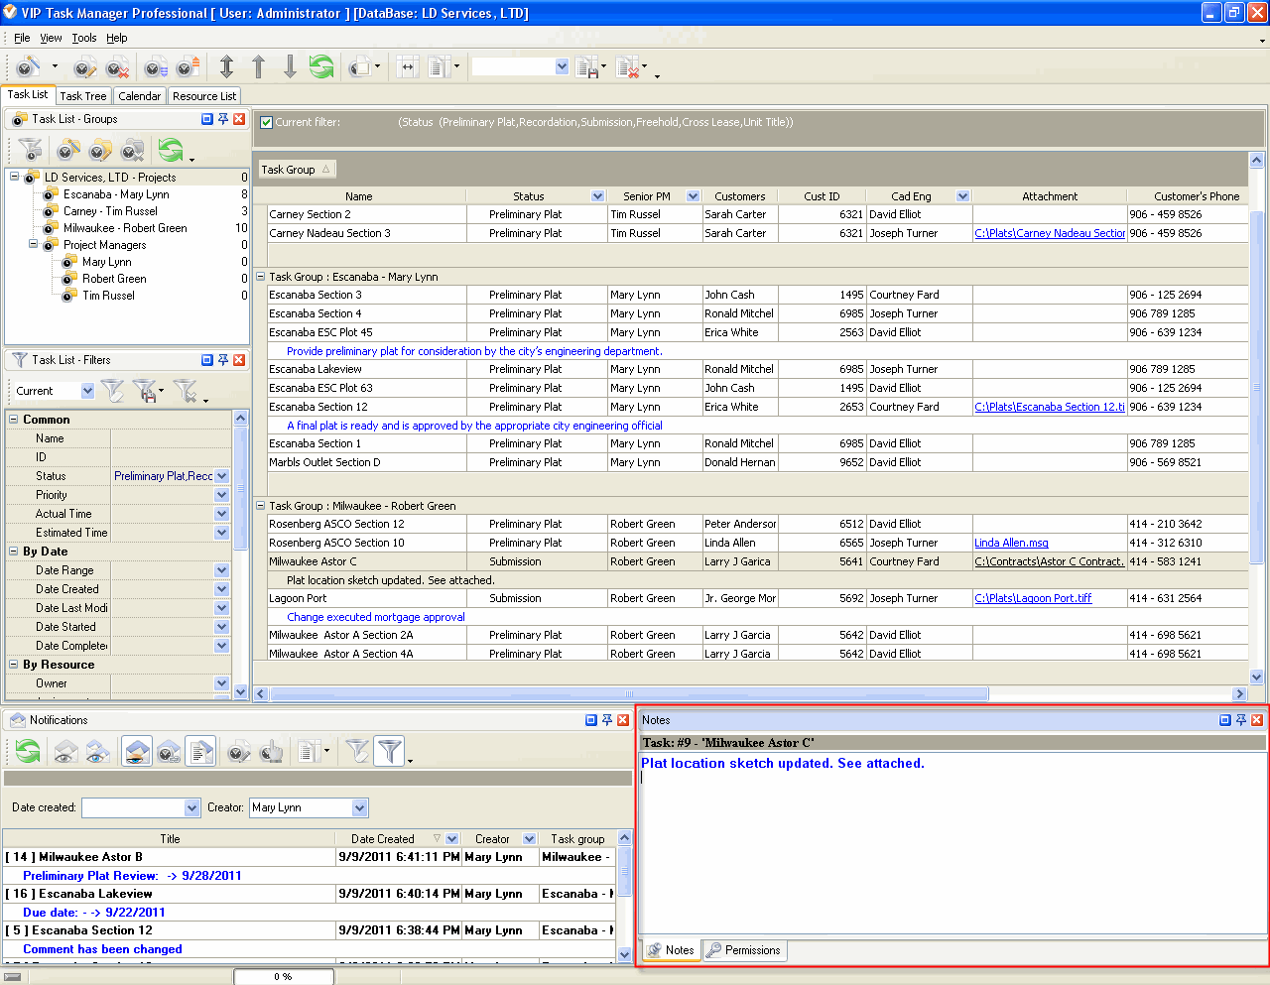Uncheck the Current filter checkbox
This screenshot has height=985, width=1270.
(266, 122)
